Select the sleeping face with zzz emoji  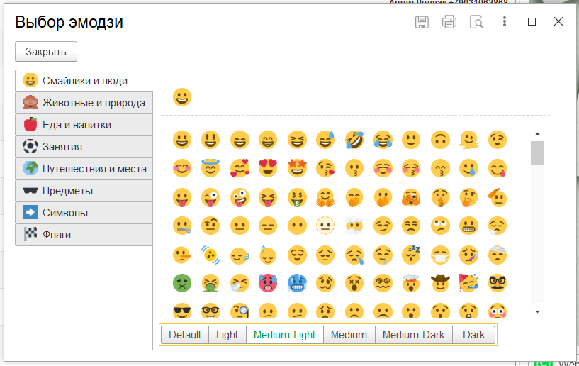tap(411, 255)
